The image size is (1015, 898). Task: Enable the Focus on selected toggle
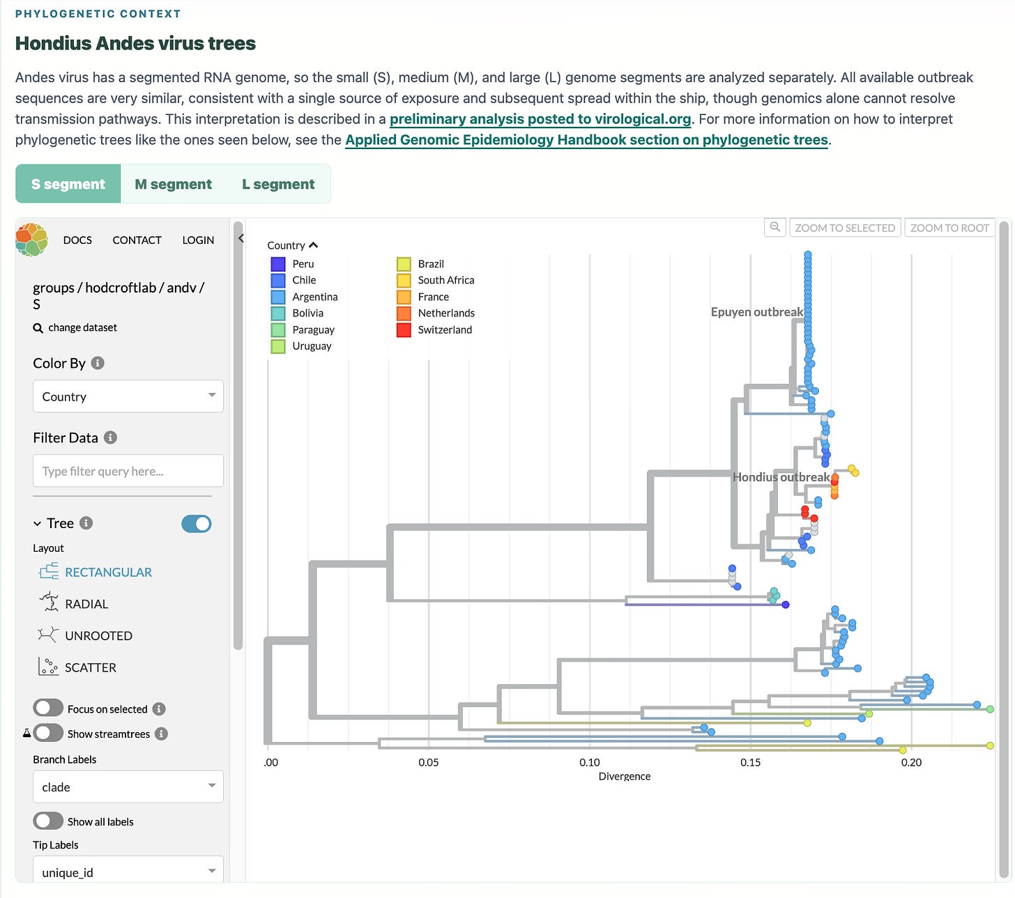[x=48, y=709]
